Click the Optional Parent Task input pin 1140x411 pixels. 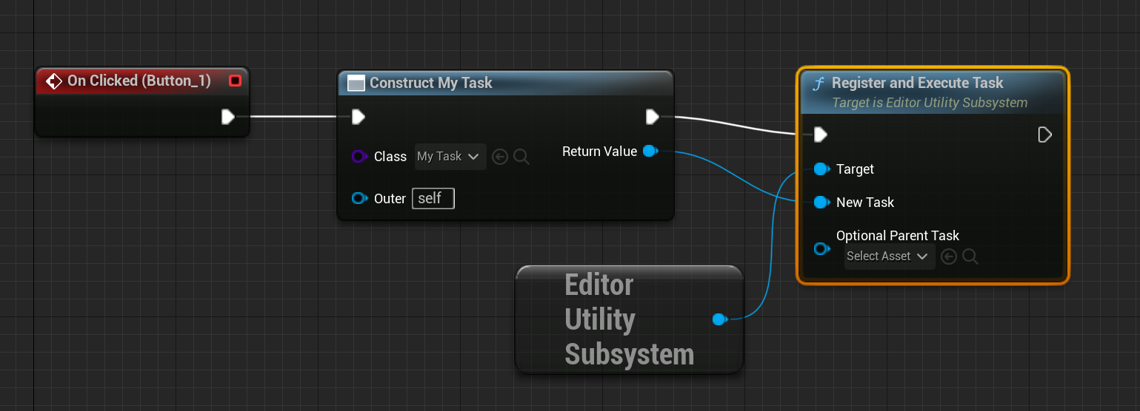coord(821,248)
